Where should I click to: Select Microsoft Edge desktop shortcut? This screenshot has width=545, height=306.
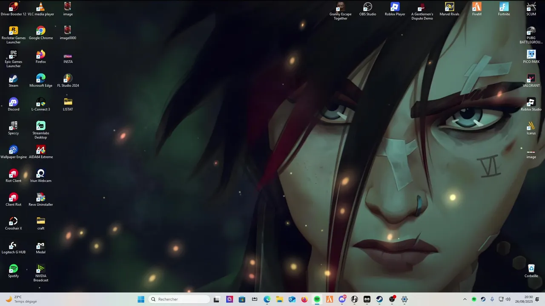(41, 80)
